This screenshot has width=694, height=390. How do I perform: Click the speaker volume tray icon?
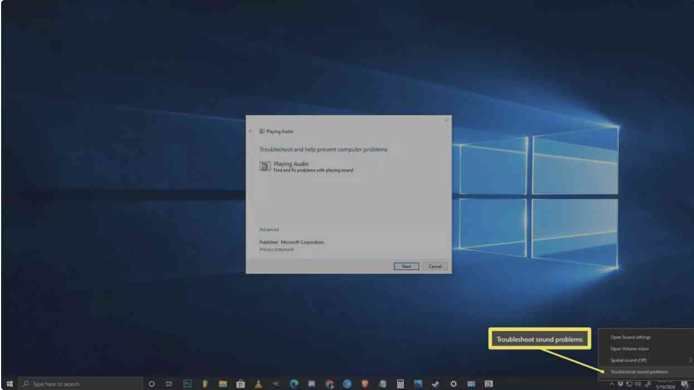pyautogui.click(x=638, y=384)
